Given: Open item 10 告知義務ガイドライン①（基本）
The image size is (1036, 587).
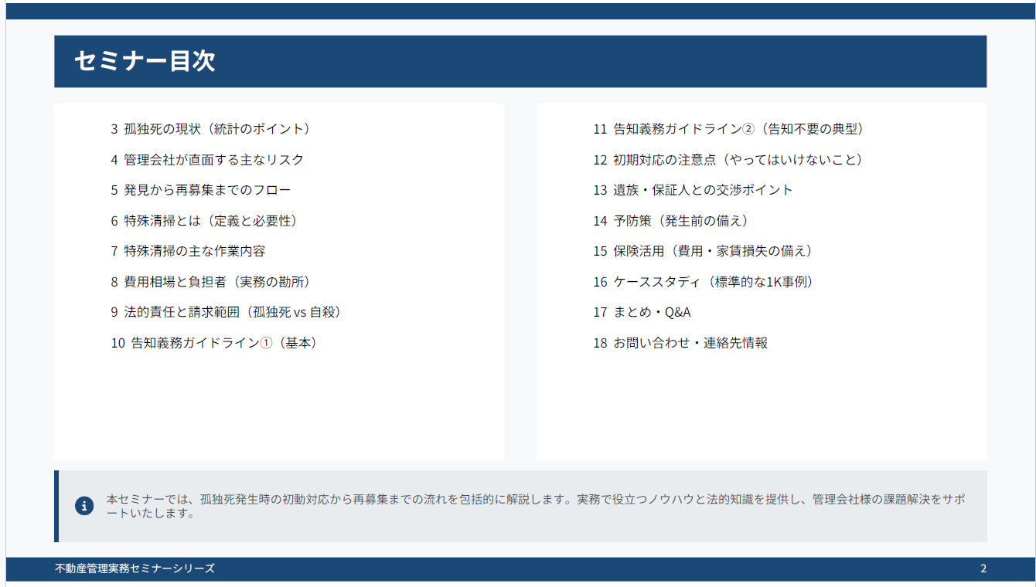Looking at the screenshot, I should tap(214, 343).
